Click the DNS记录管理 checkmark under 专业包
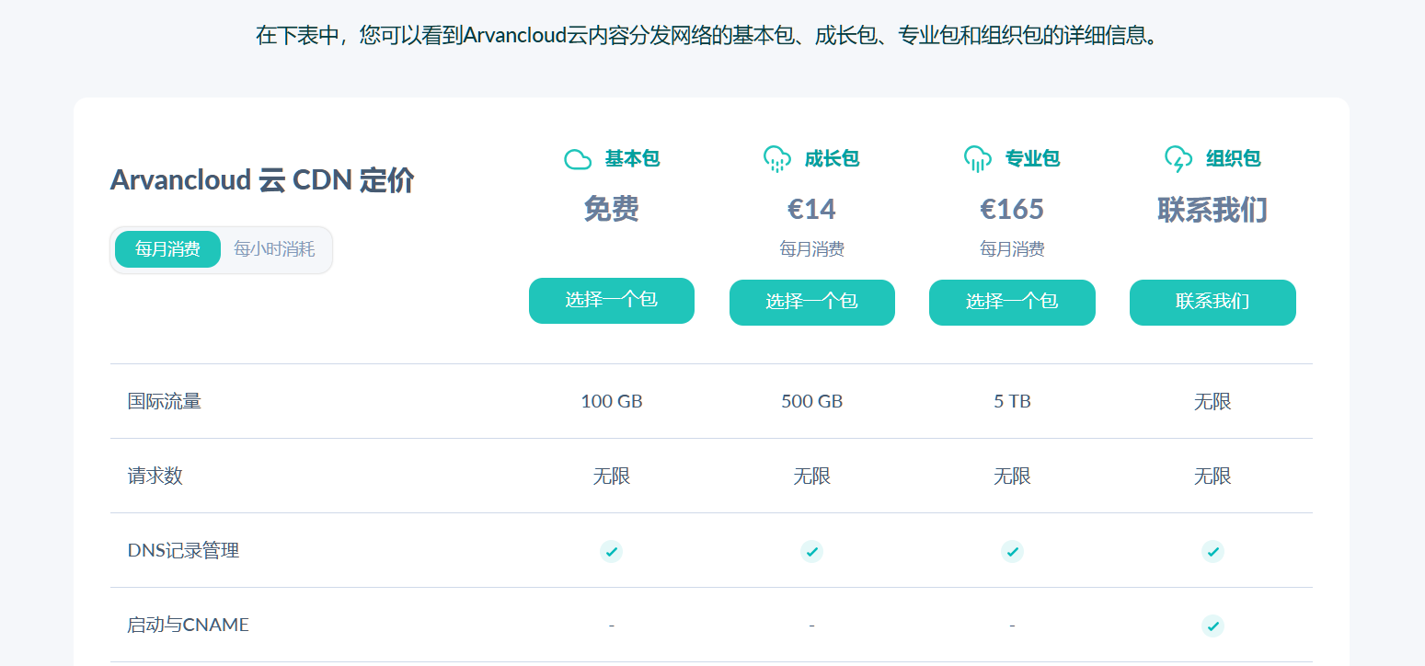1425x666 pixels. [1012, 551]
